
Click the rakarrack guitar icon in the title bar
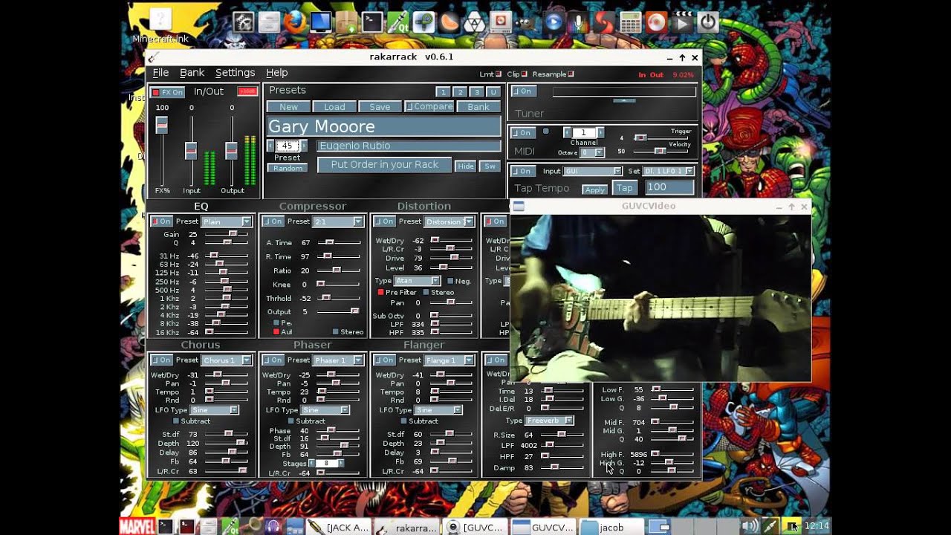[x=152, y=58]
